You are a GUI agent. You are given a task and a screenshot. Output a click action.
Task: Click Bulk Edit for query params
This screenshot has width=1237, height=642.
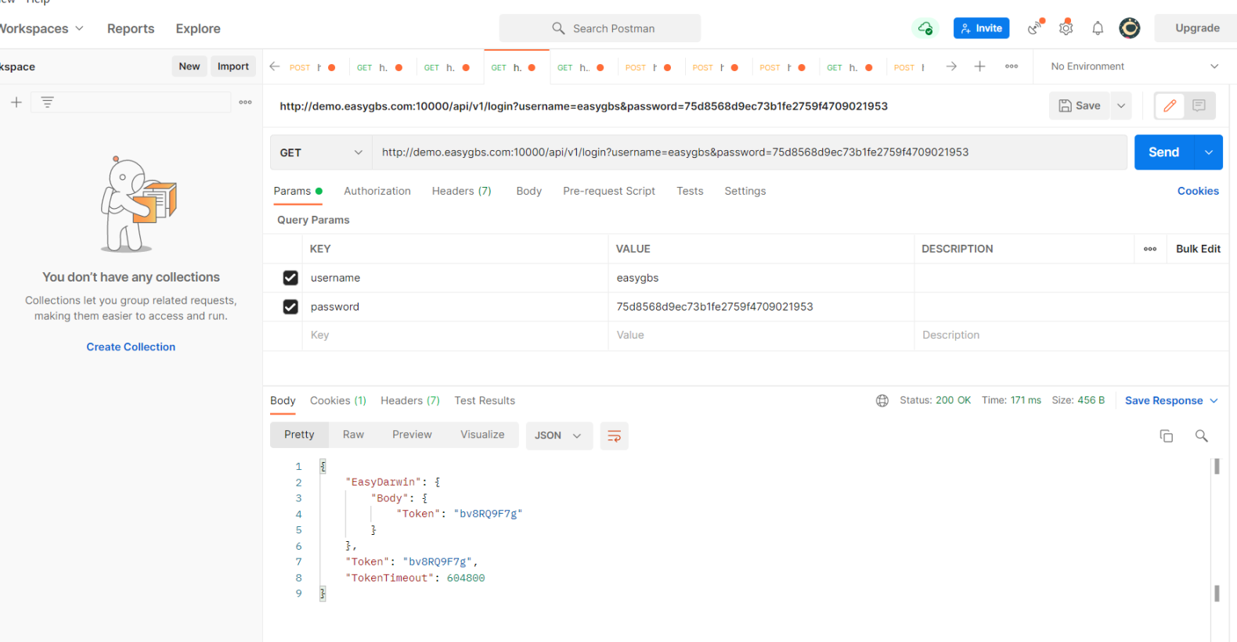click(x=1198, y=249)
